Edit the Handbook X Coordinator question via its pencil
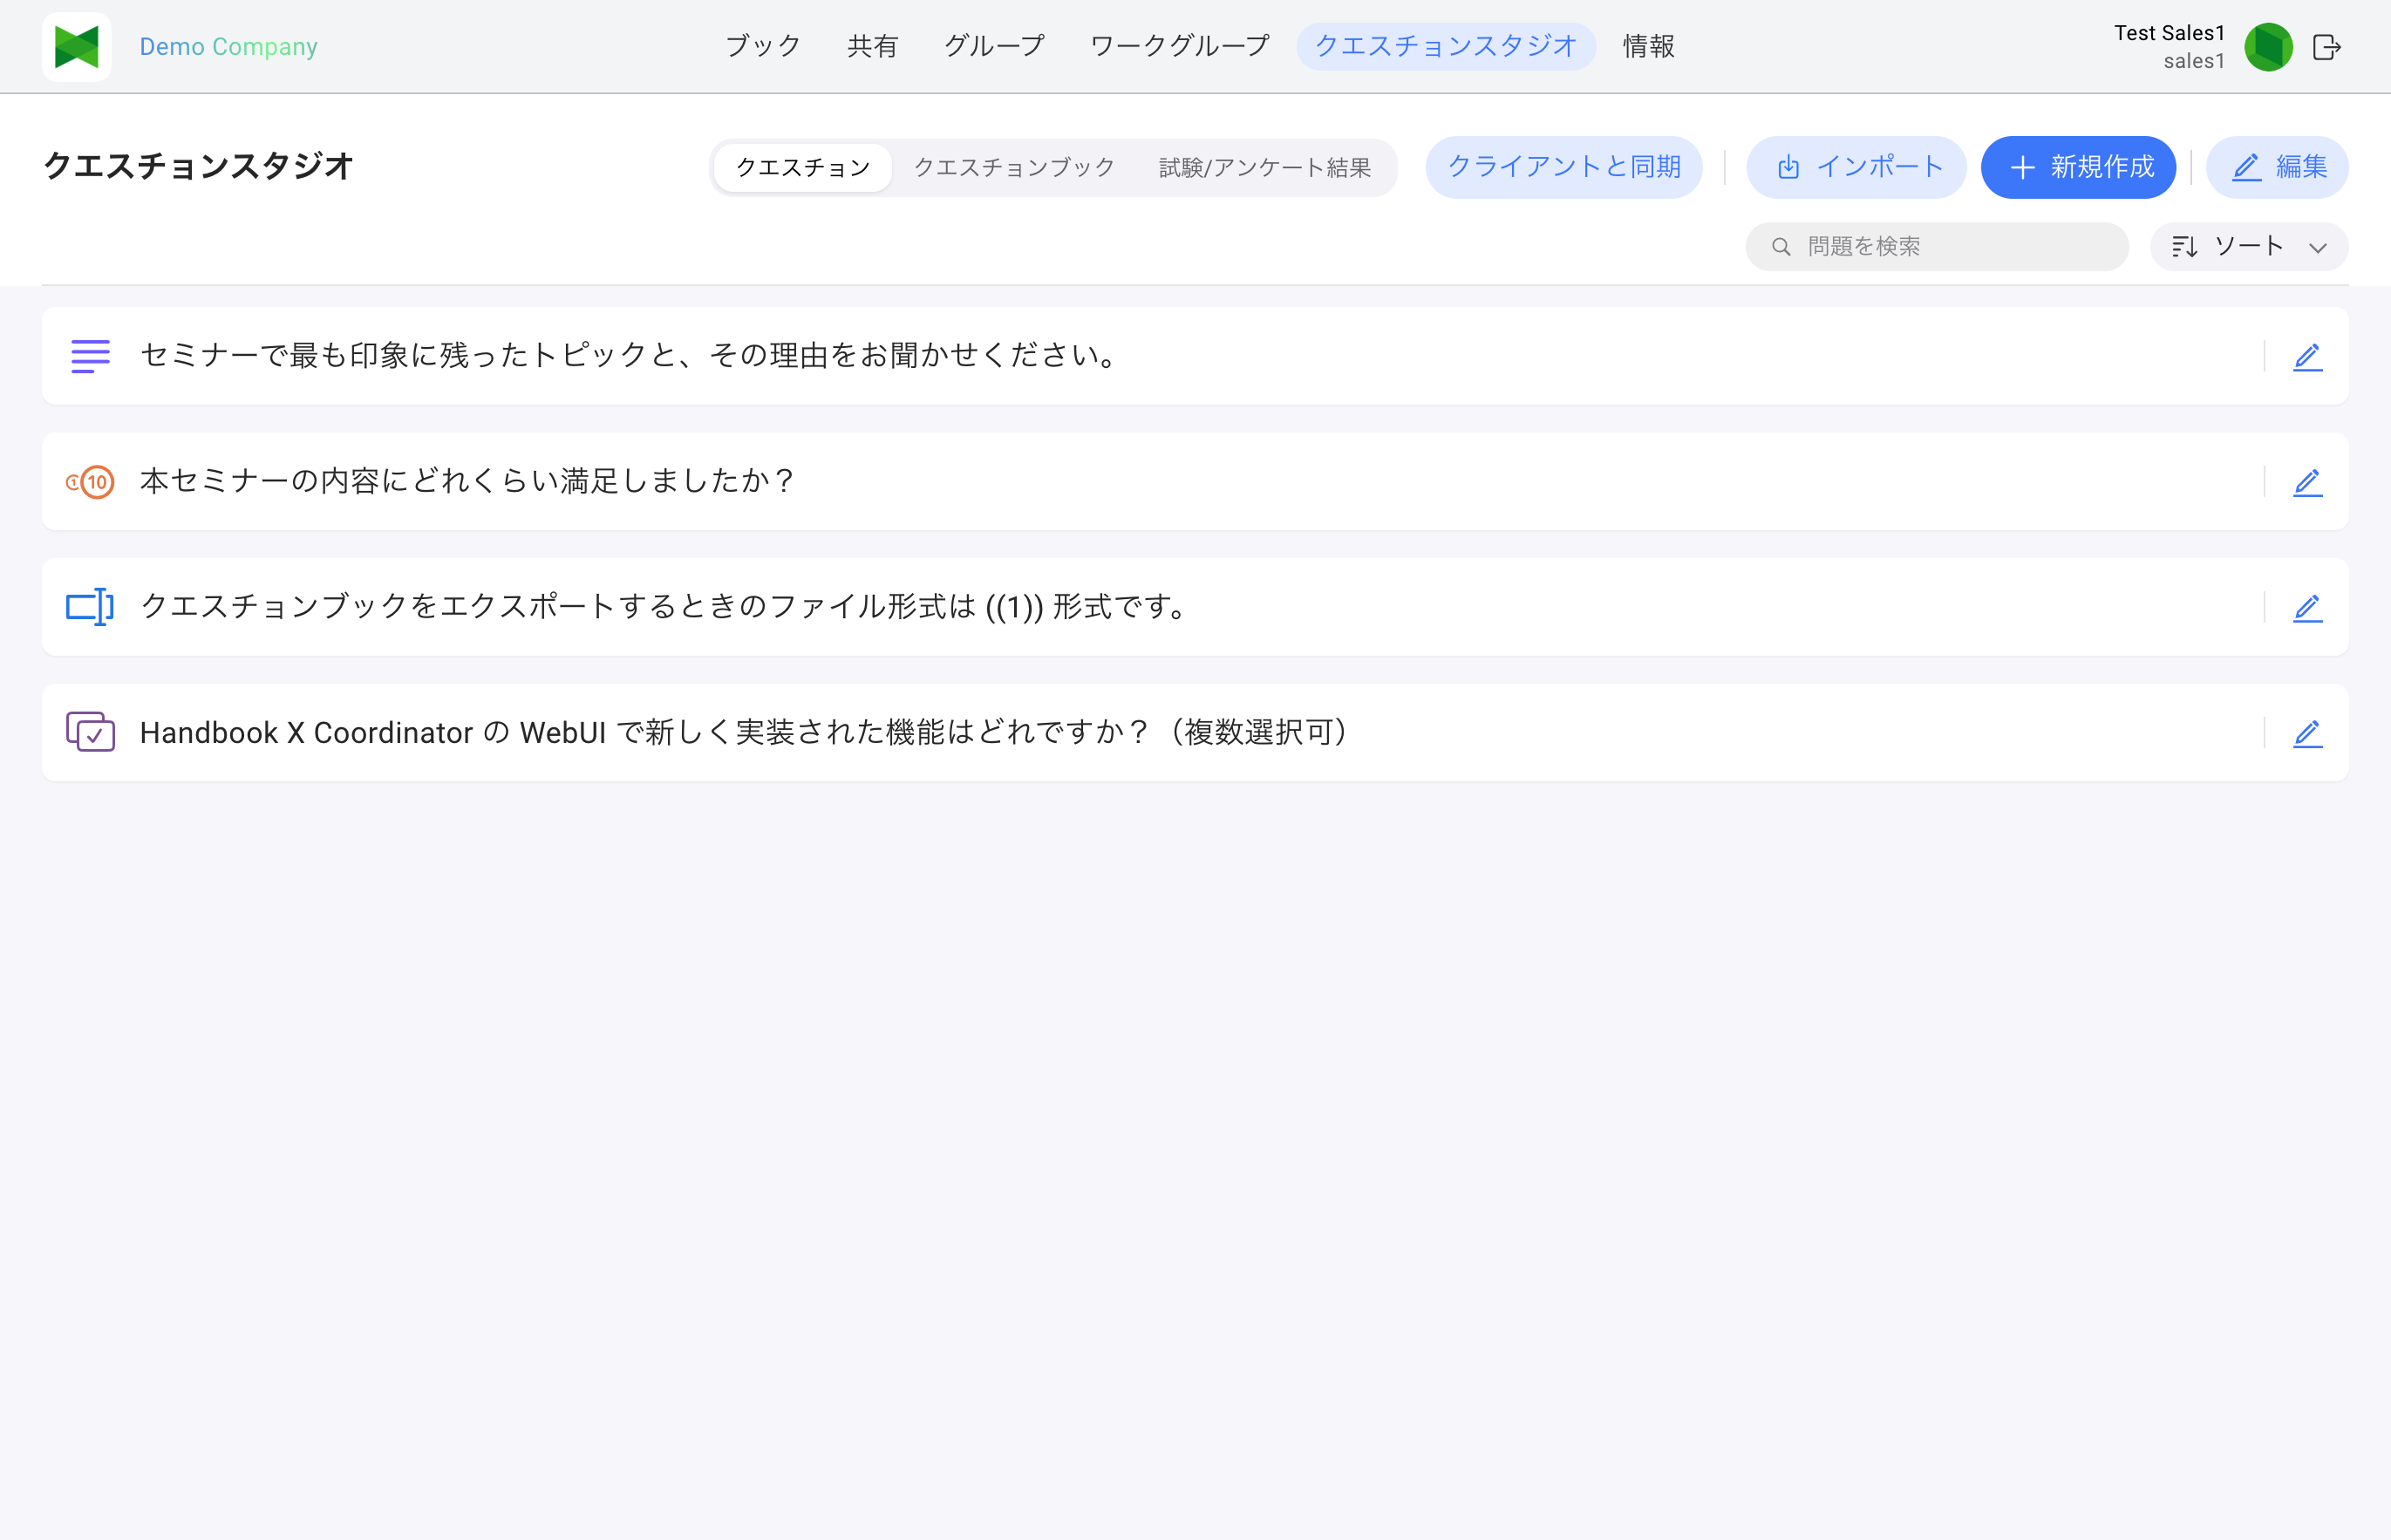This screenshot has width=2391, height=1540. 2307,734
